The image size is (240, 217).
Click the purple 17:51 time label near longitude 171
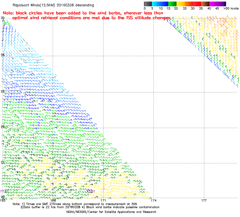[x=91, y=191]
